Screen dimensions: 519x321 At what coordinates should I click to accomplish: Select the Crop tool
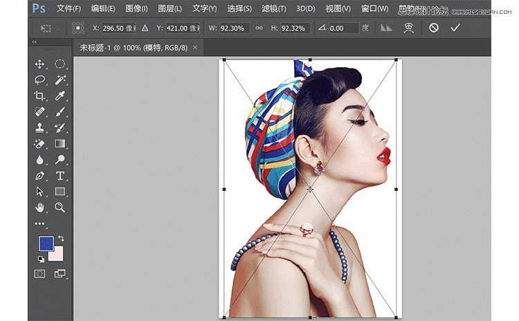pyautogui.click(x=39, y=96)
